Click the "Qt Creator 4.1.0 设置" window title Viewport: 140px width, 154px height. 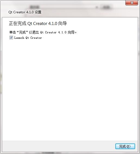point(25,12)
